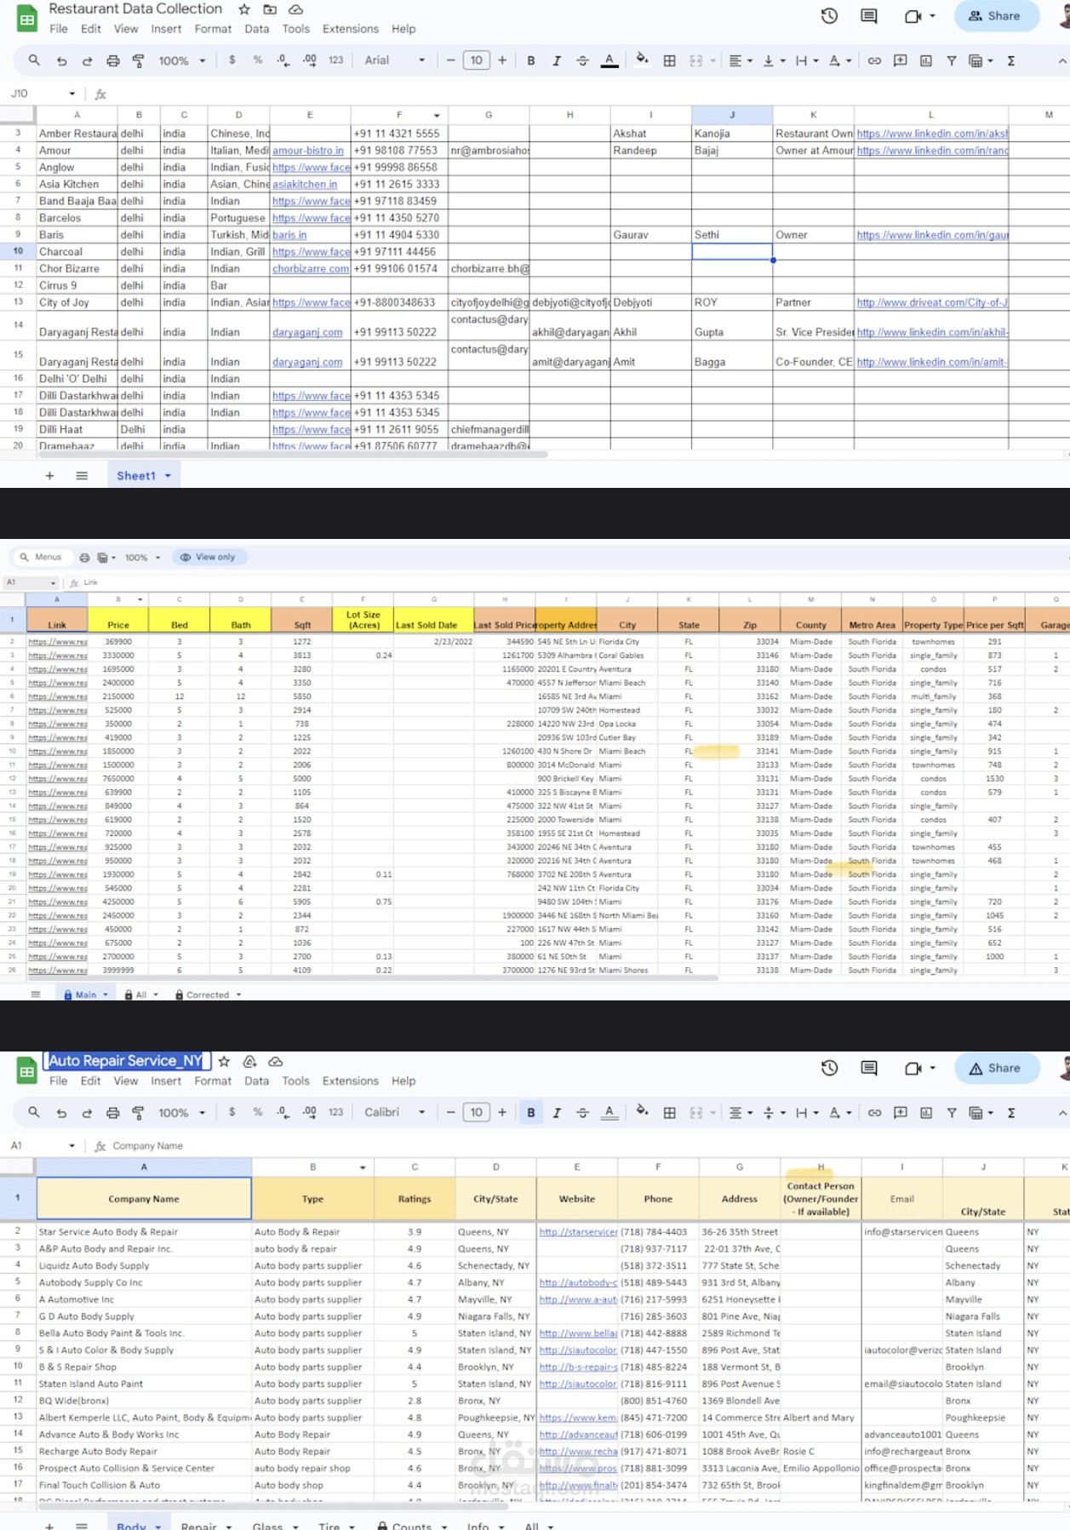The width and height of the screenshot is (1070, 1530).
Task: Open the Meet camera icon in Auto Repair Service_NY
Action: [x=913, y=1069]
